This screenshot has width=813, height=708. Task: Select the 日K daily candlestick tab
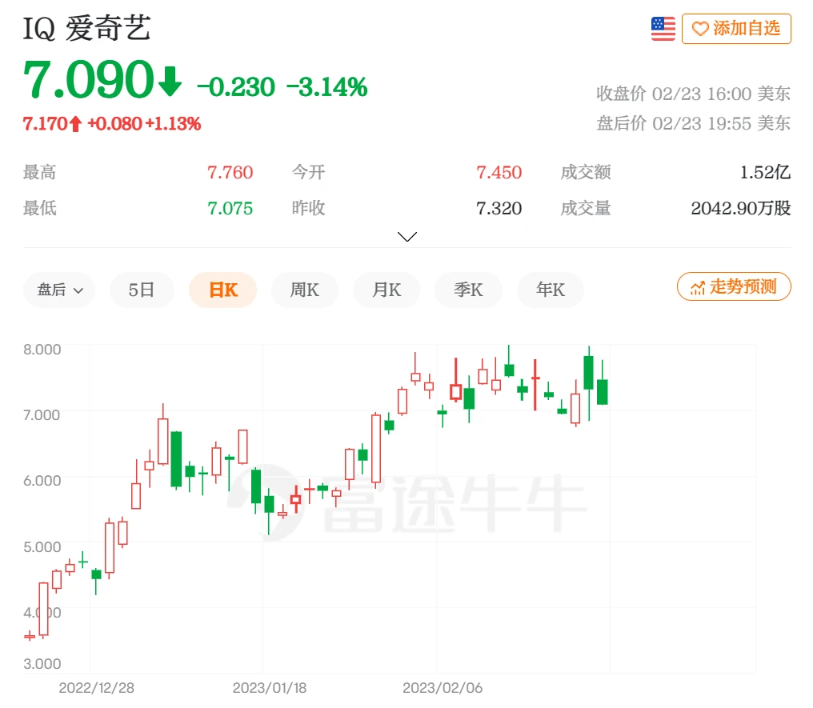223,290
